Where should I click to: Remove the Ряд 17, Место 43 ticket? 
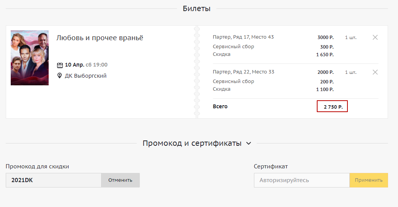pos(375,37)
